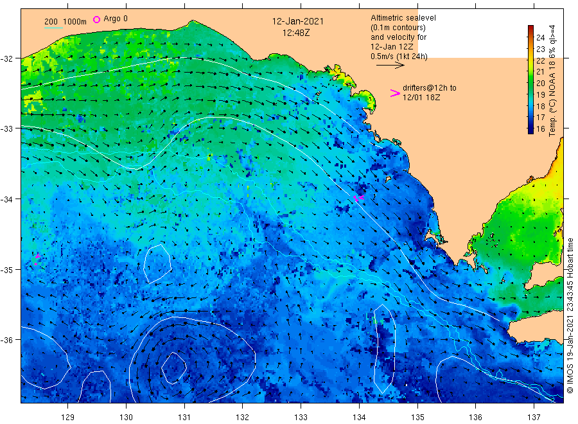Click the '134' longitude axis label
Image resolution: width=578 pixels, height=424 pixels.
pyautogui.click(x=359, y=417)
